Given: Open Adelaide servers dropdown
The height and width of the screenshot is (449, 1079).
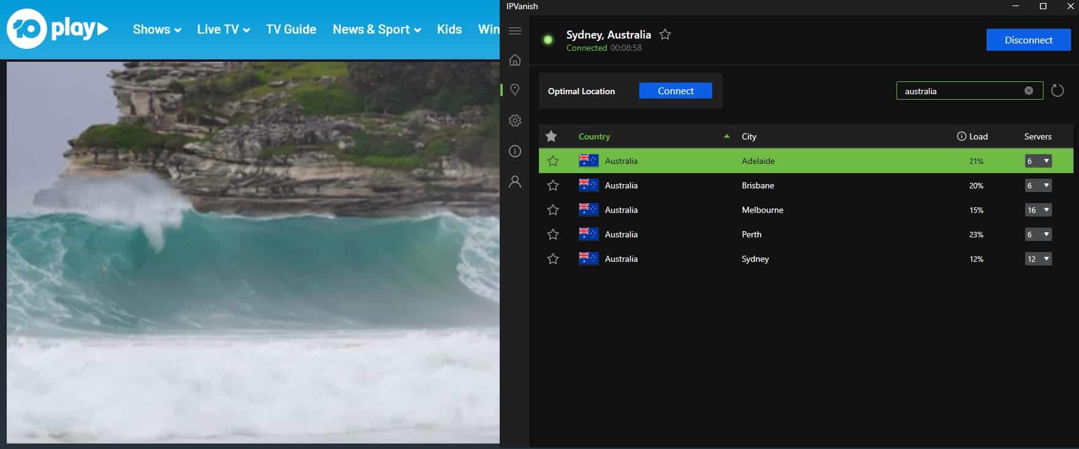Looking at the screenshot, I should (1038, 161).
